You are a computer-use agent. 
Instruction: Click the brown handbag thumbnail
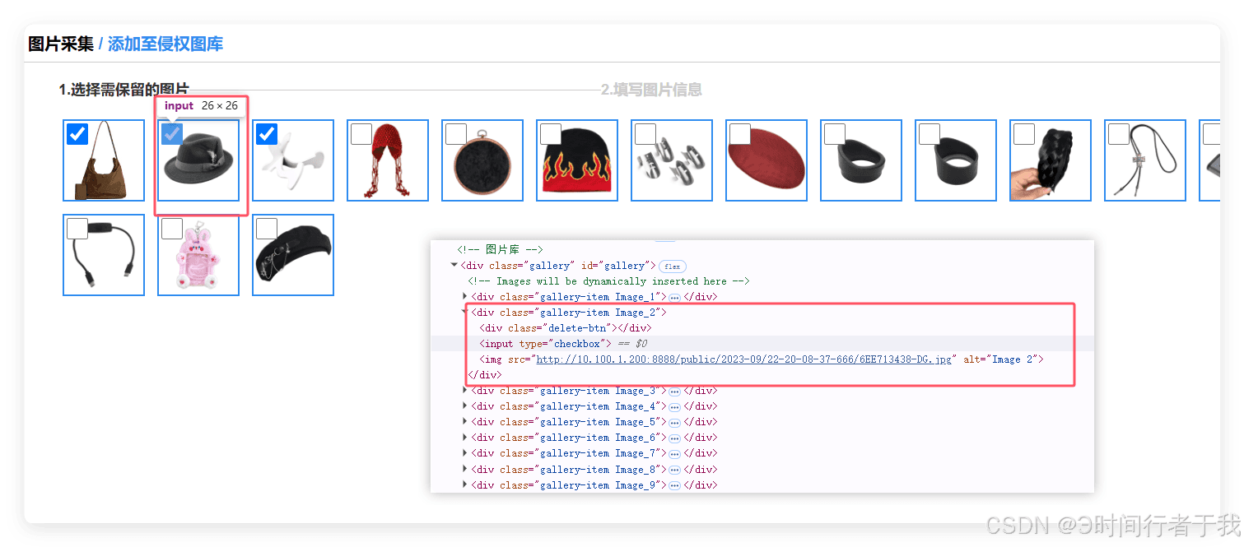pos(104,160)
